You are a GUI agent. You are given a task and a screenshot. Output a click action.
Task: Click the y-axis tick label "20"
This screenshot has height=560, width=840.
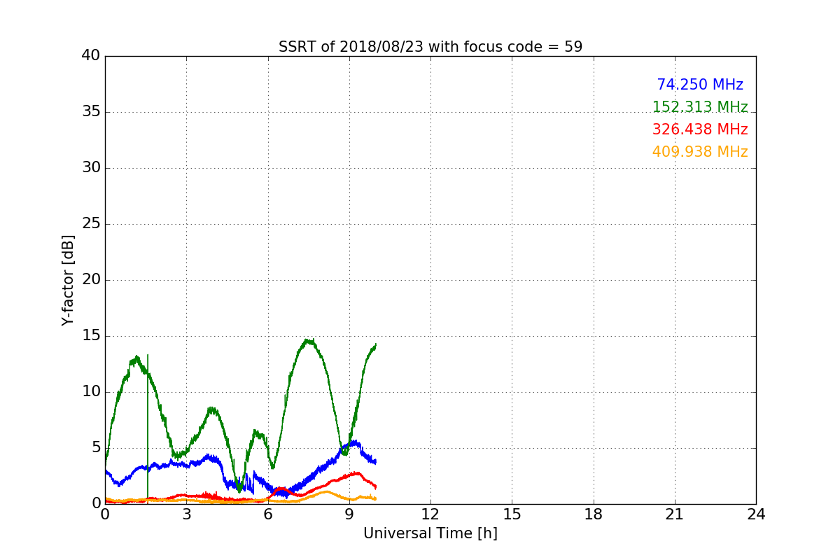click(91, 280)
